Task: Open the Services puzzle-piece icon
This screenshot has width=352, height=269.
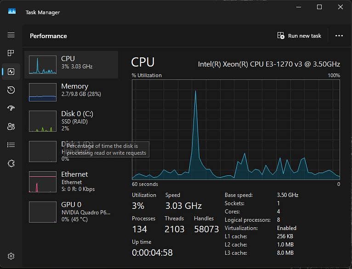Action: coord(11,163)
